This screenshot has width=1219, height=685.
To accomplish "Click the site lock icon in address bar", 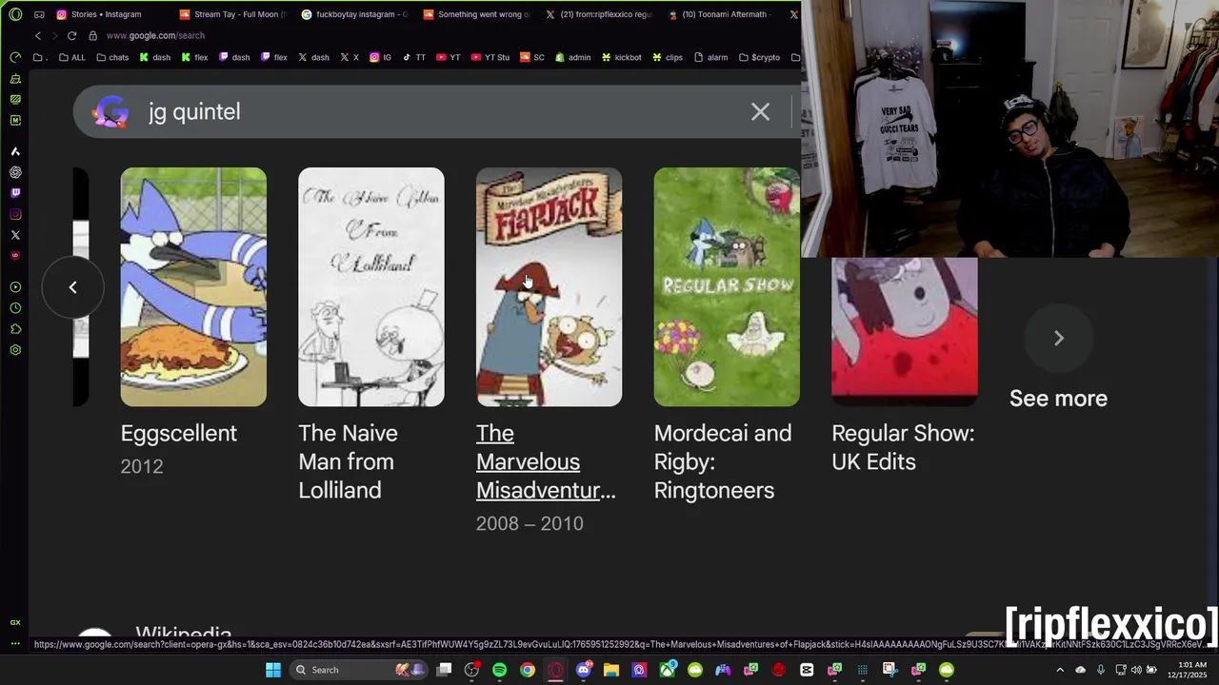I will [x=92, y=35].
